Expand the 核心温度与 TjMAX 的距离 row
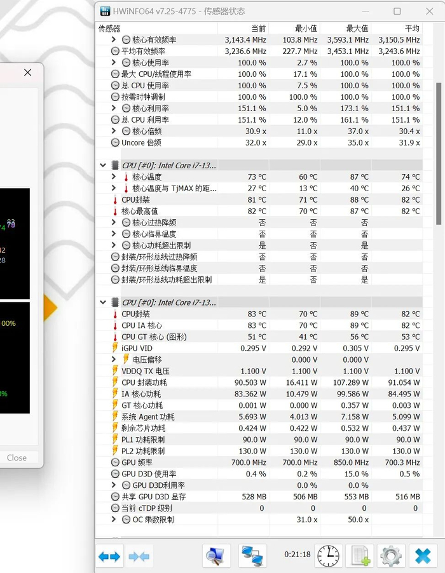 pos(114,188)
